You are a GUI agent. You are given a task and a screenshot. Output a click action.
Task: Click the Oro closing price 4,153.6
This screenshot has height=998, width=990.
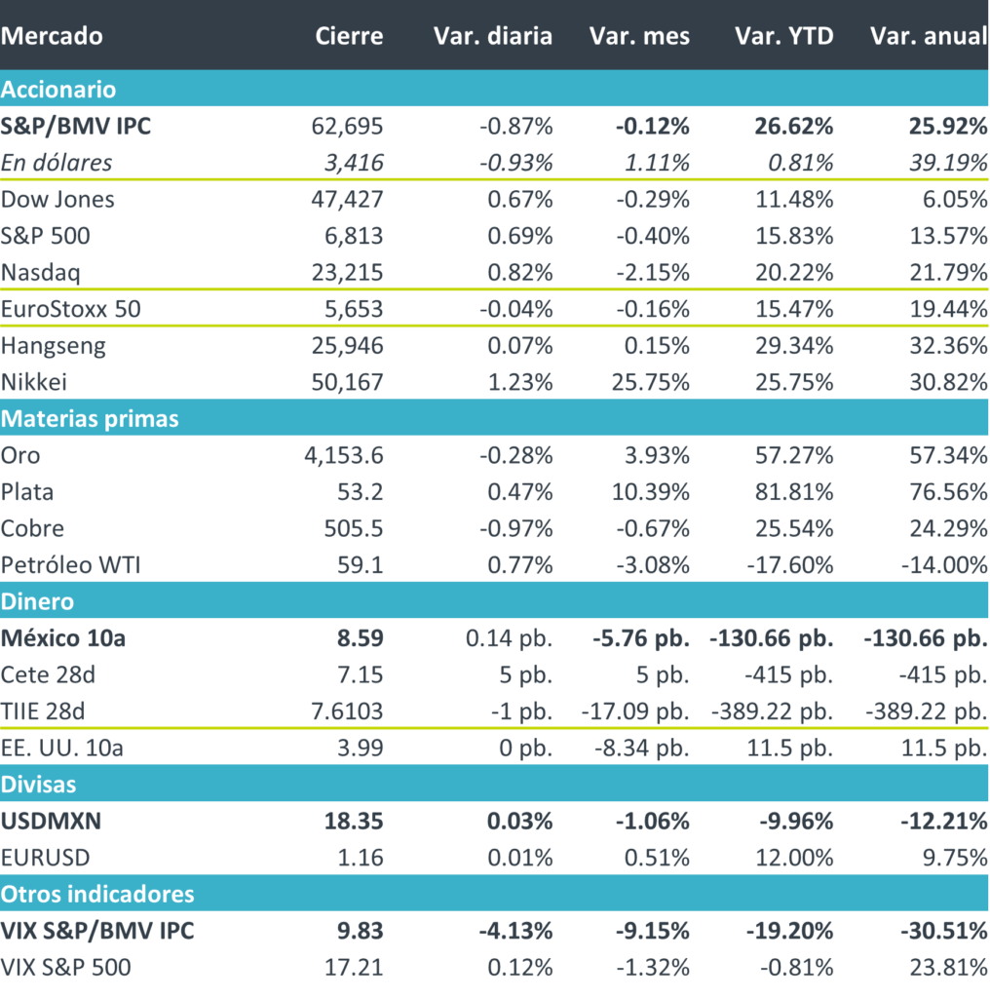342,455
